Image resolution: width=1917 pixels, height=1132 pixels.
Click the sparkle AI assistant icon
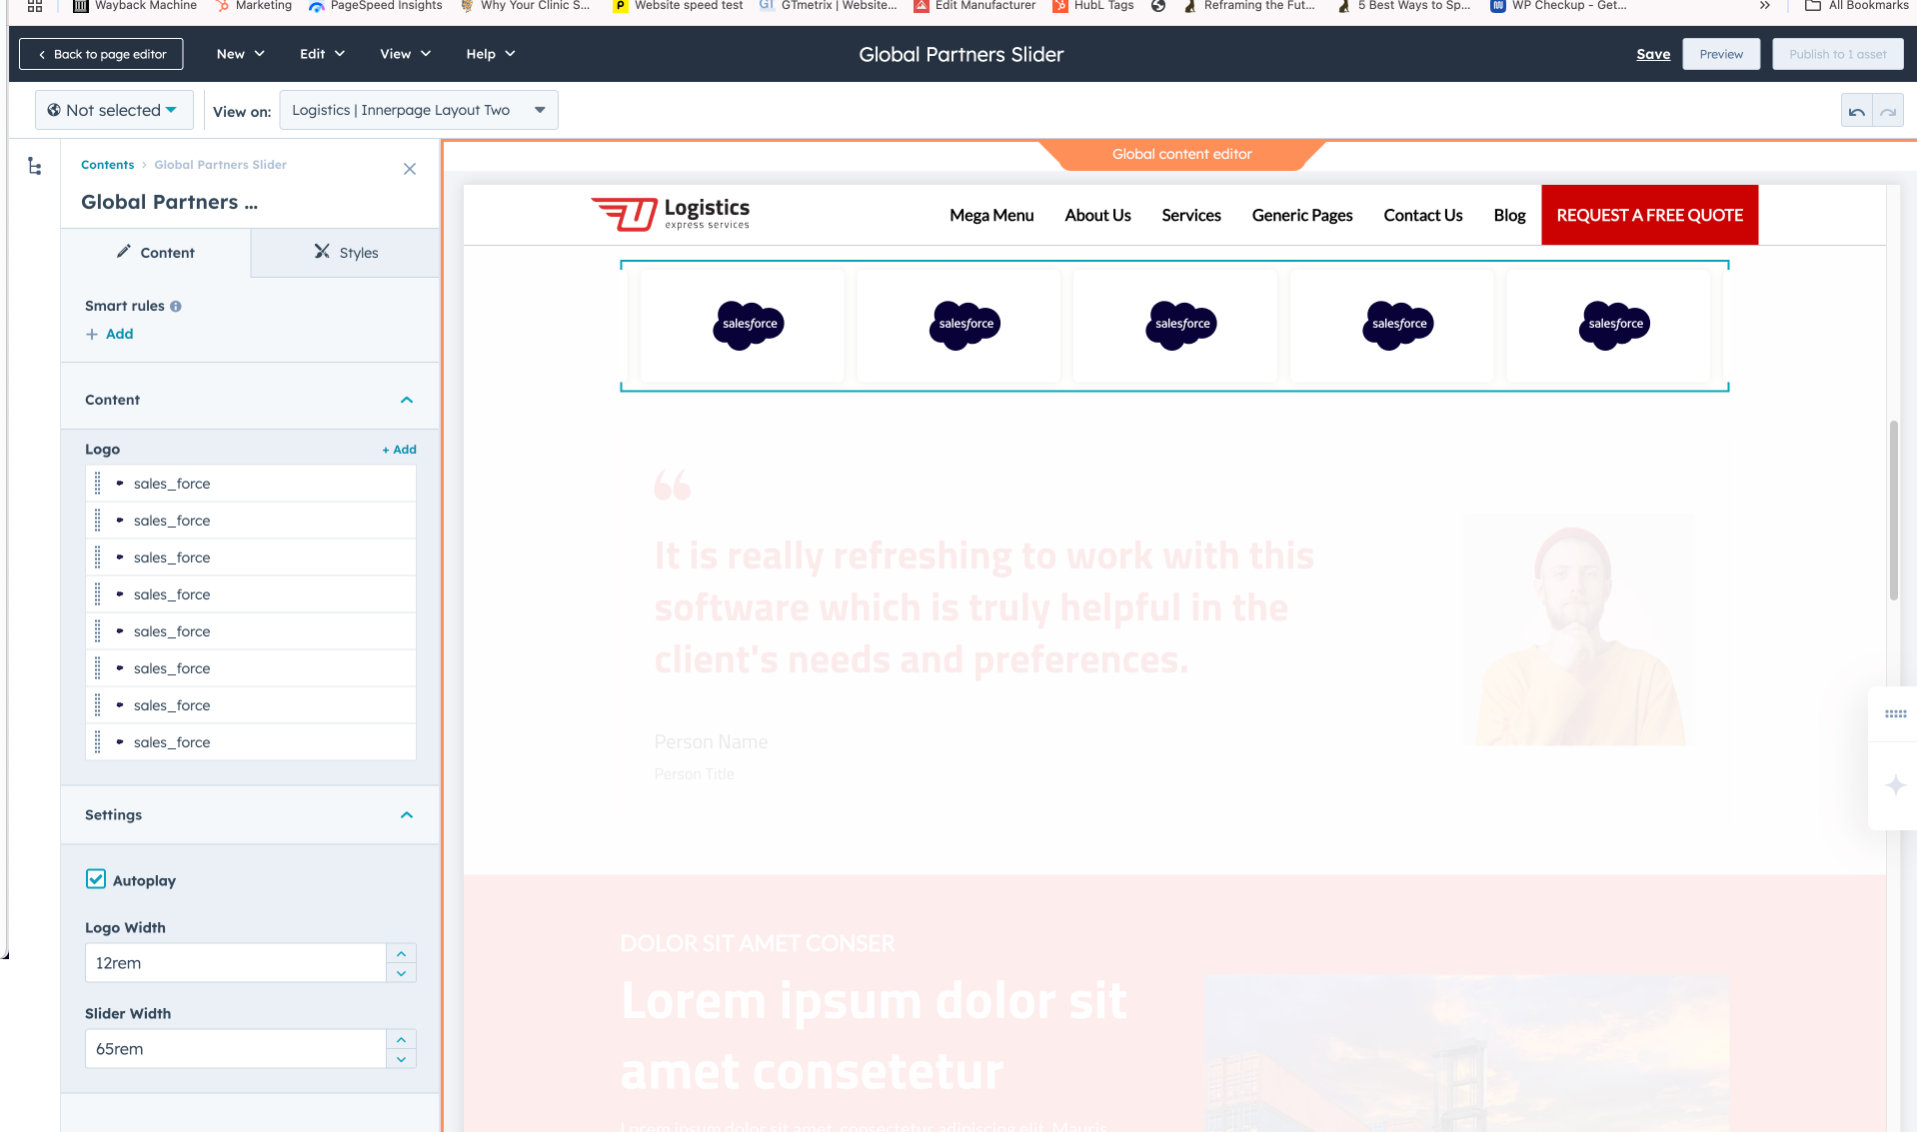point(1895,785)
